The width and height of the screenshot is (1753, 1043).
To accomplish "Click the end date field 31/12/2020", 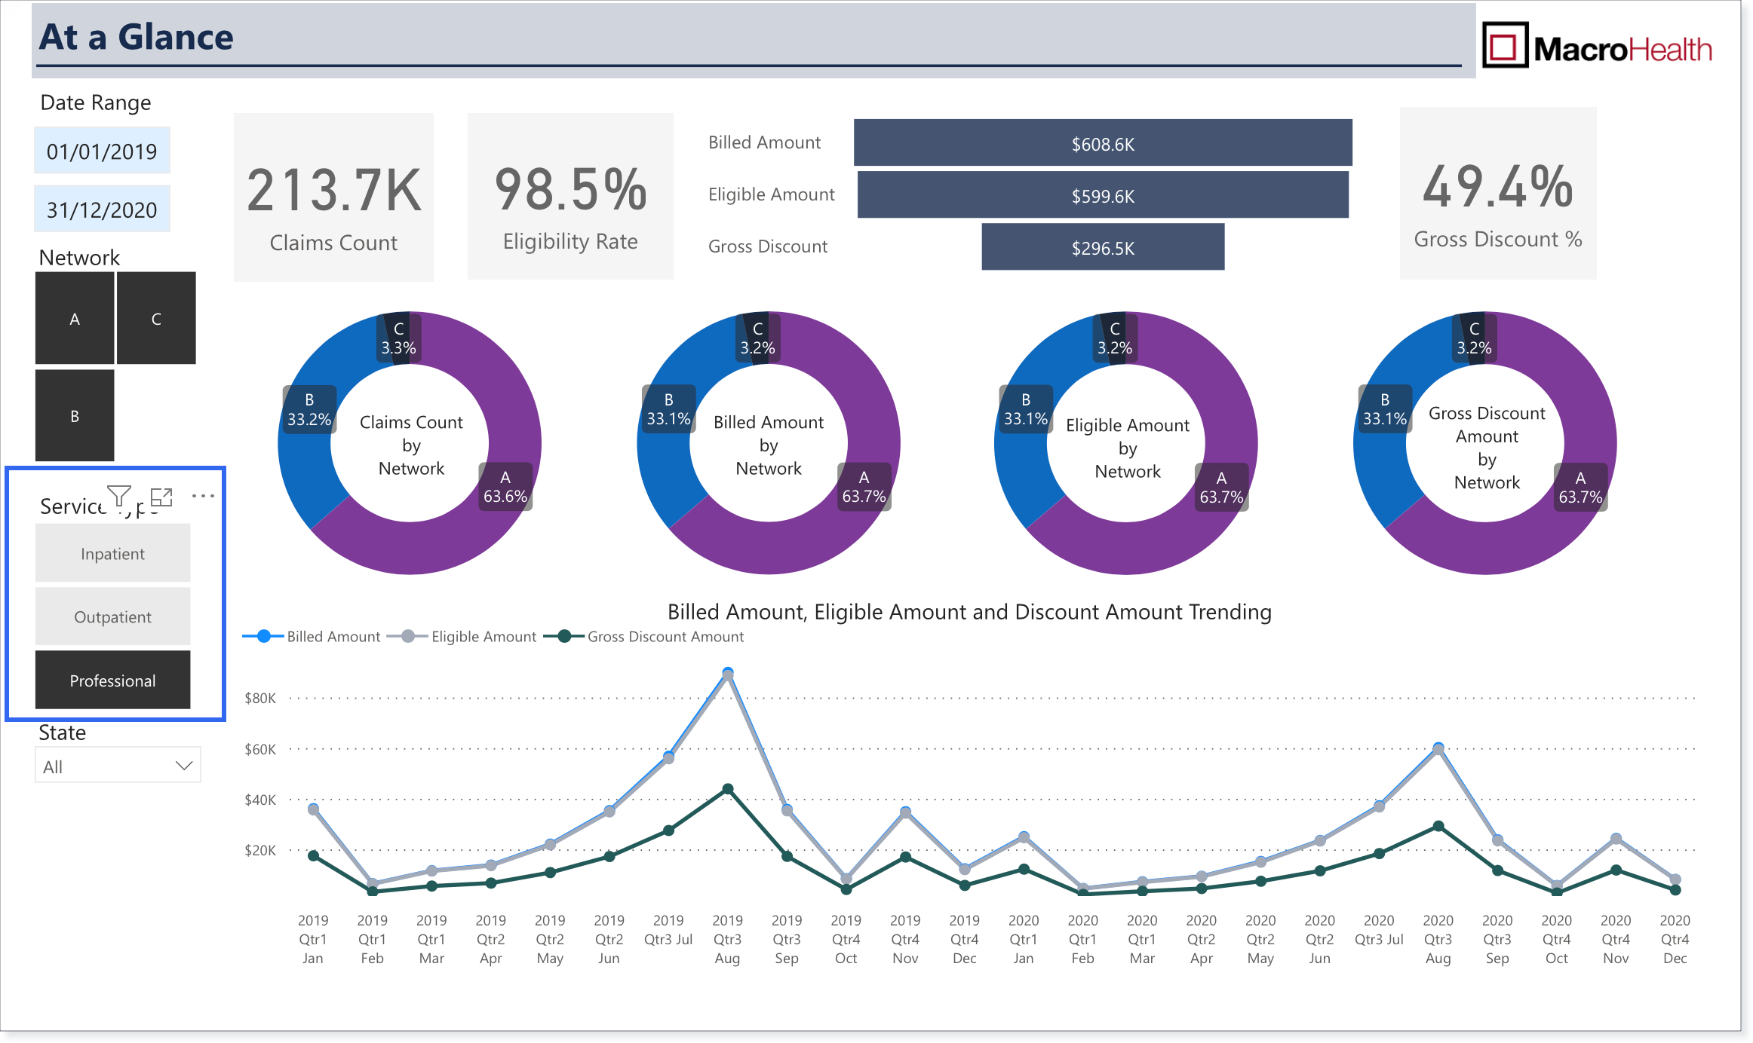I will click(x=102, y=209).
